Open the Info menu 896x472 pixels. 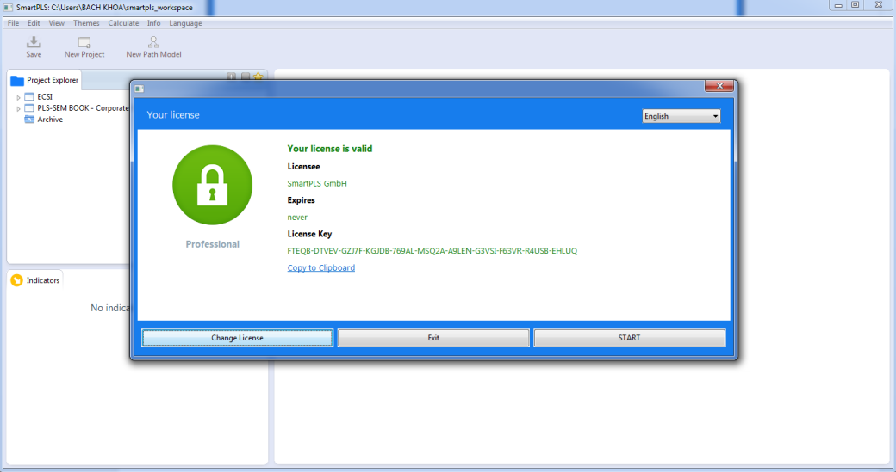point(153,23)
